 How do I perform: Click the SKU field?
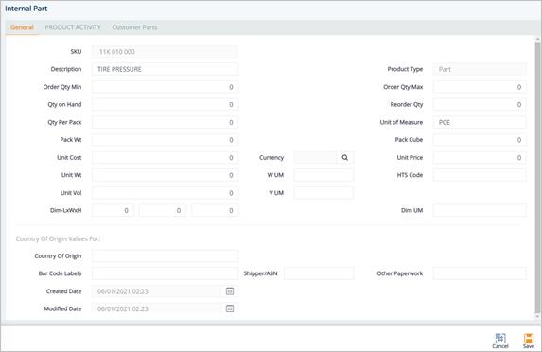click(x=165, y=52)
